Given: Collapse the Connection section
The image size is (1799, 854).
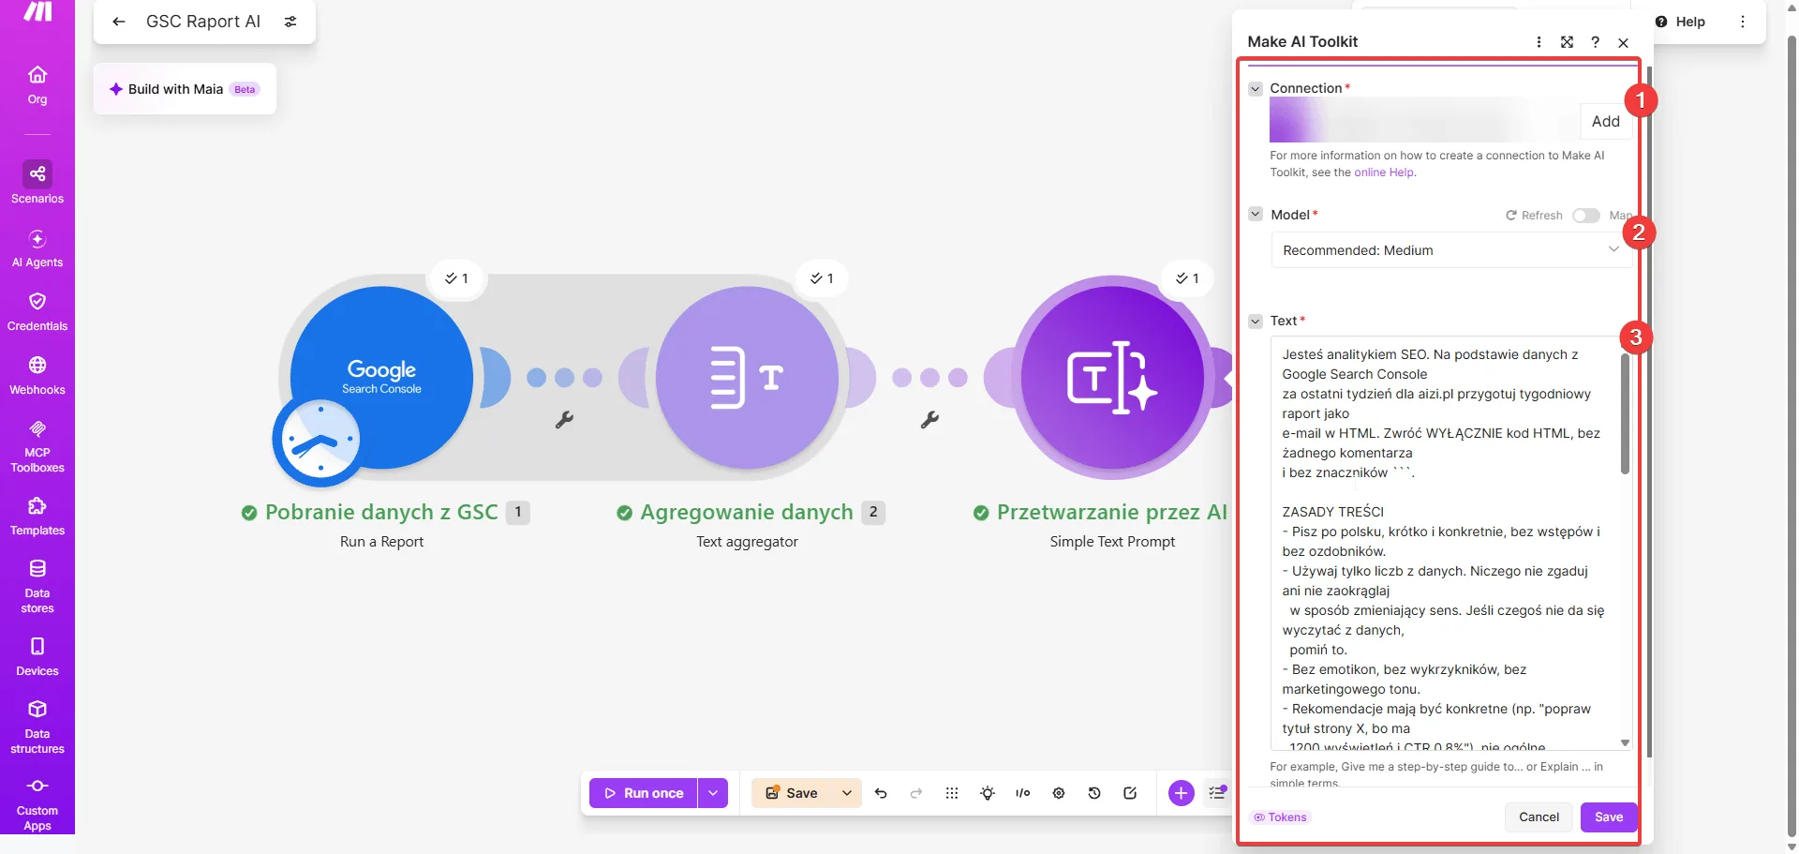Looking at the screenshot, I should point(1256,89).
